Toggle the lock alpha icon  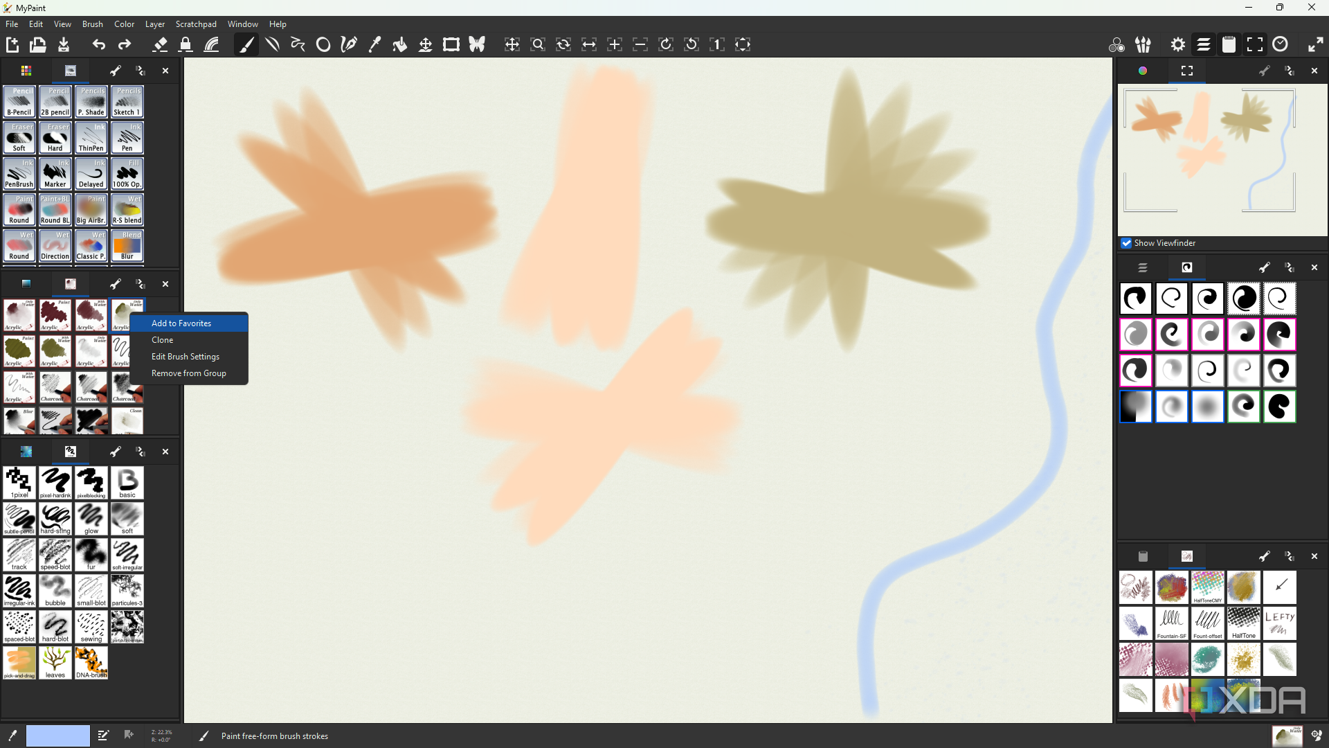186,45
